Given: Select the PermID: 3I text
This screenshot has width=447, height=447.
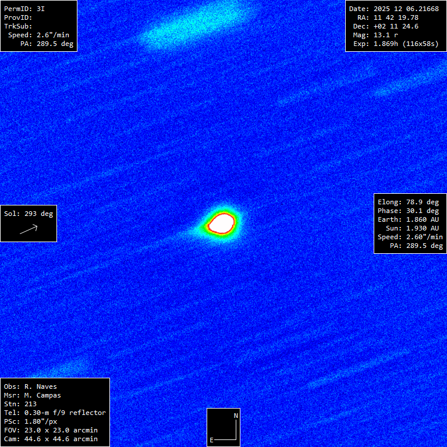Looking at the screenshot, I should (x=24, y=9).
